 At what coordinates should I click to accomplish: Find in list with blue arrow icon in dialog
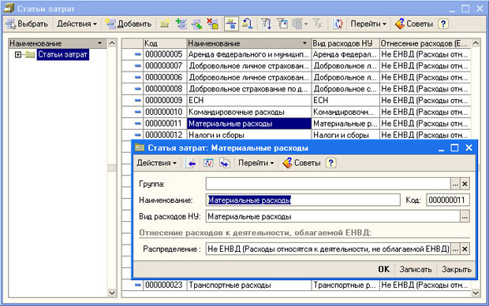pos(191,163)
